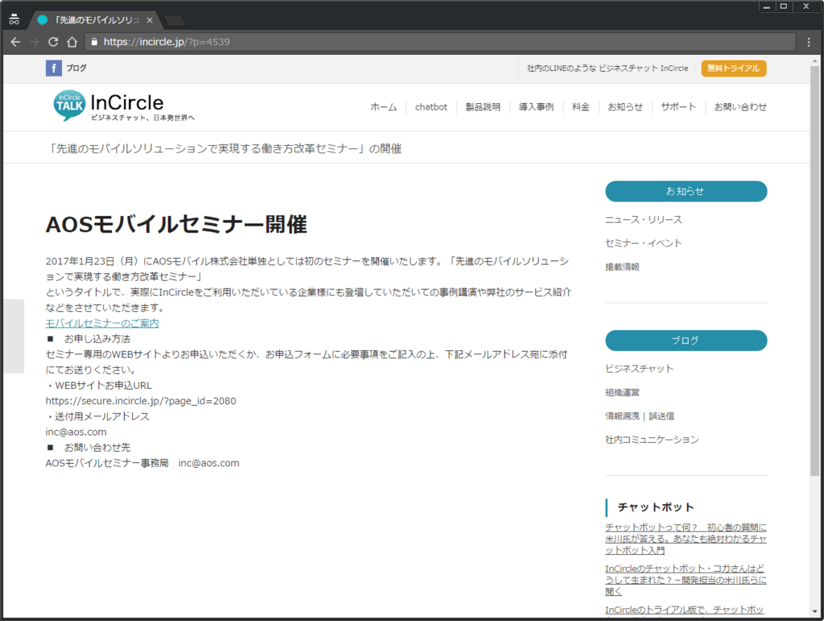Open the ビジネスチャット blog category
This screenshot has width=824, height=621.
tap(639, 369)
